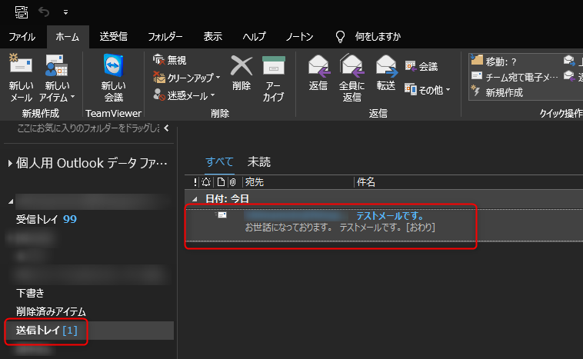Click the Forward (転送) envelope icon
This screenshot has height=359, width=583.
pyautogui.click(x=386, y=65)
